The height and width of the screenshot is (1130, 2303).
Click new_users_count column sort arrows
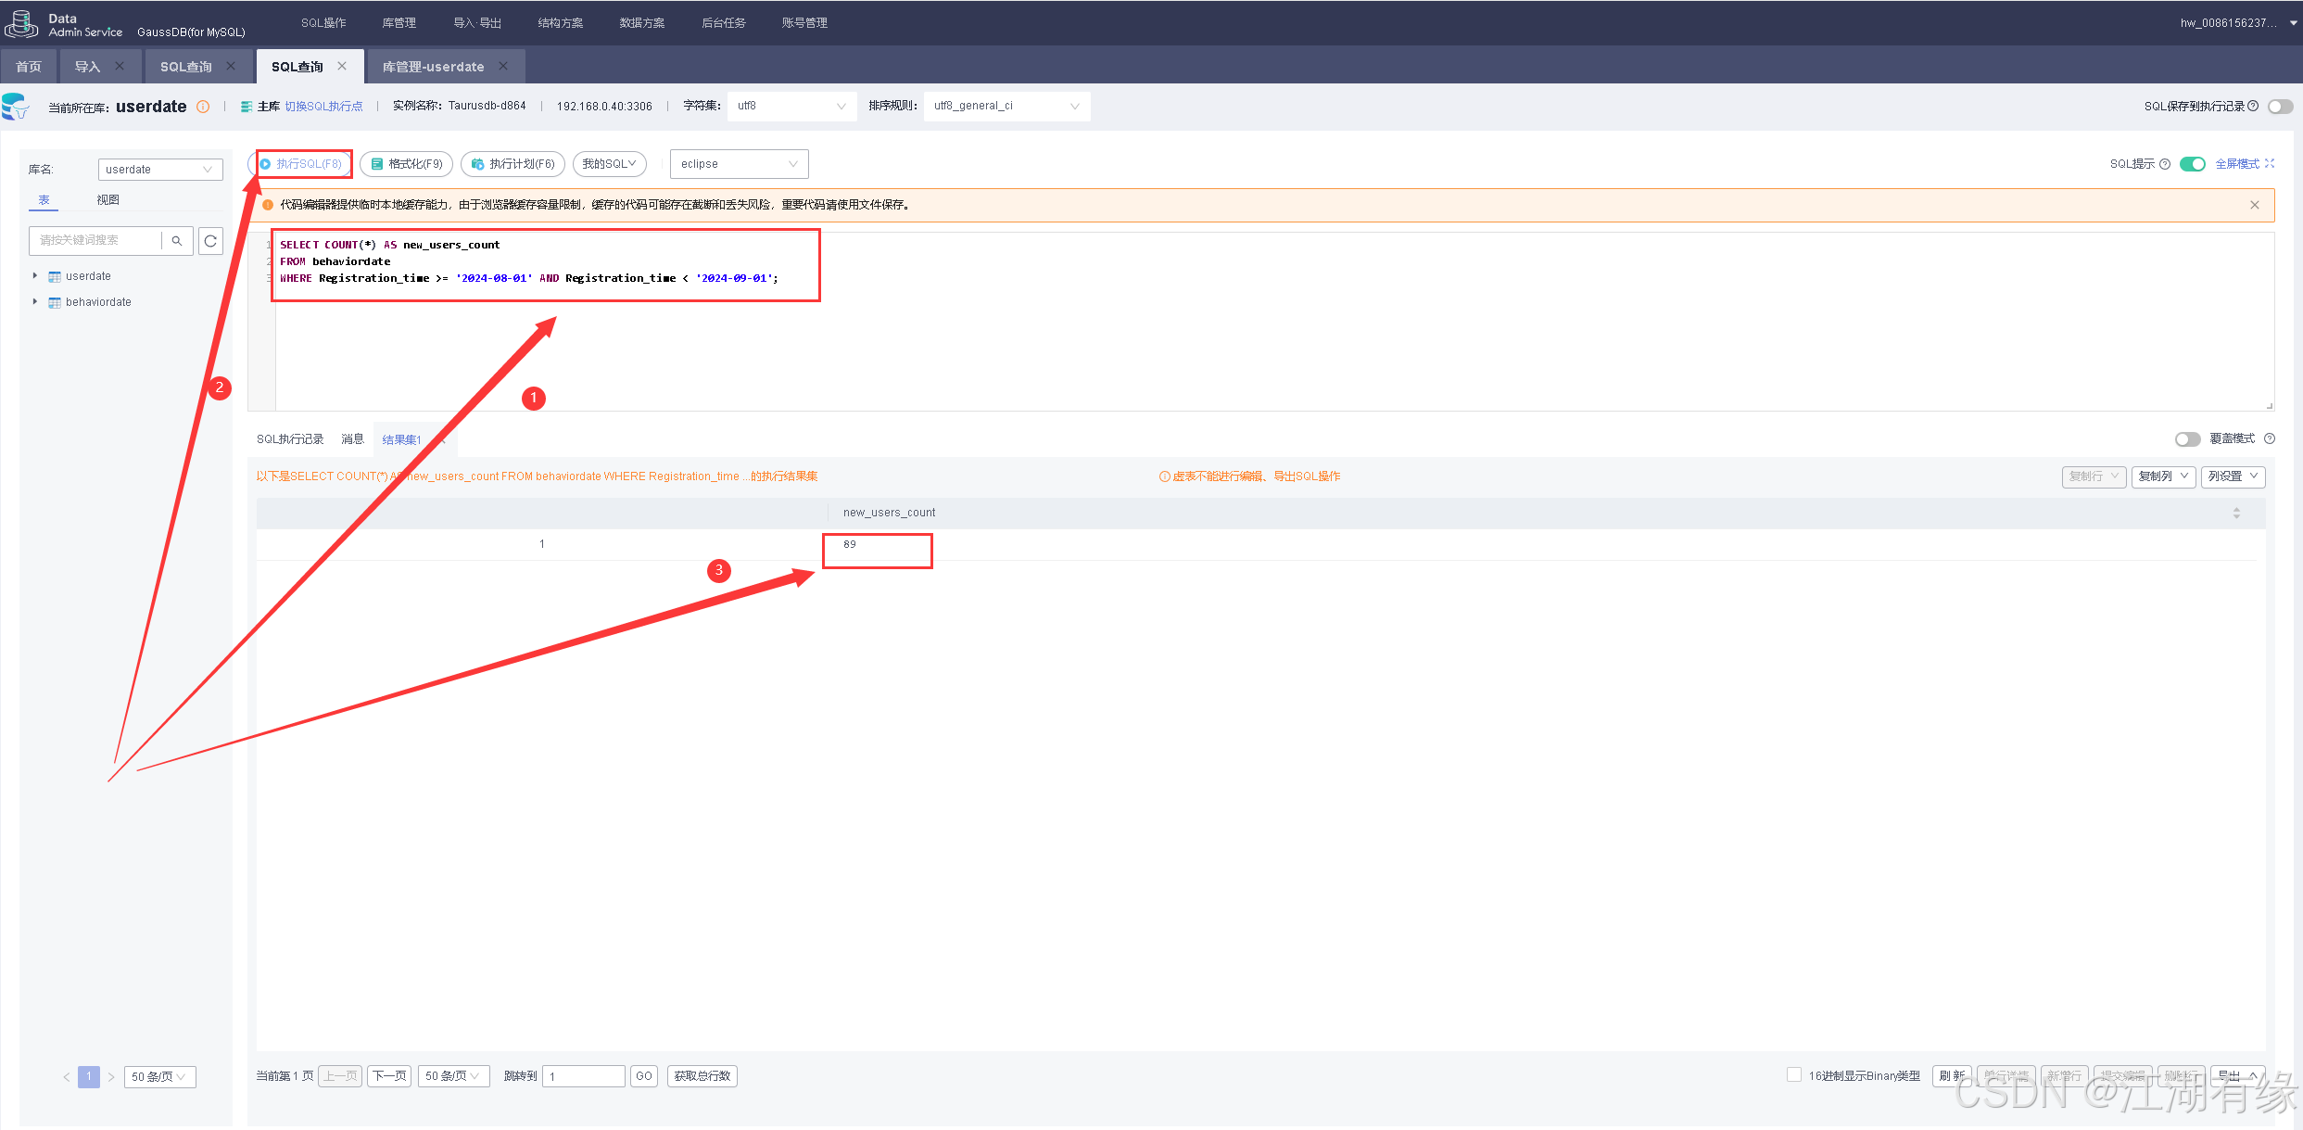pyautogui.click(x=2235, y=513)
